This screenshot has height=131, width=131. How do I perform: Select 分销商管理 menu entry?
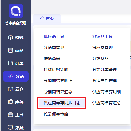[54, 47]
